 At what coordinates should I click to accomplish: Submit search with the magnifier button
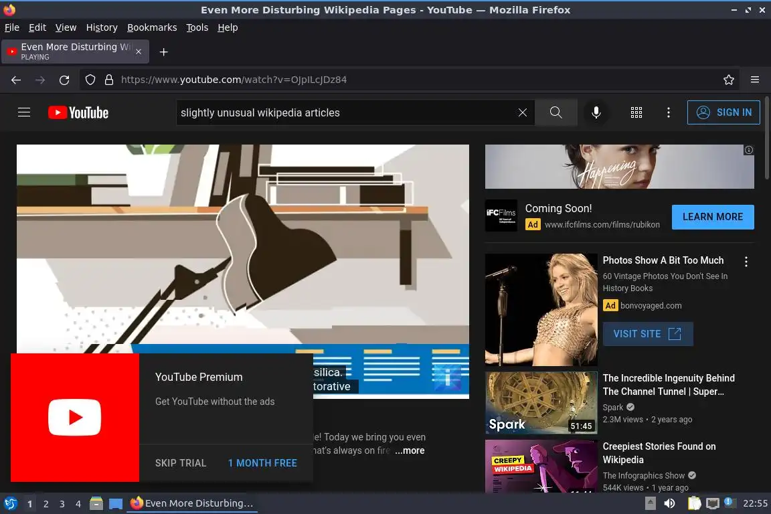(x=555, y=112)
